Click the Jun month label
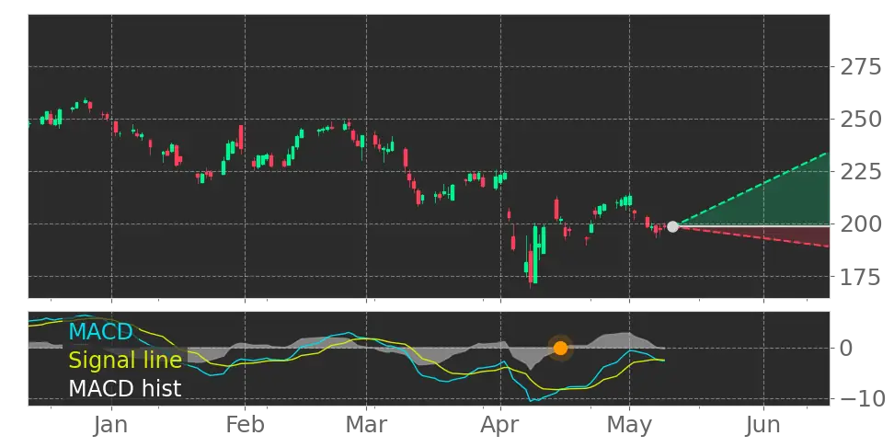This screenshot has height=447, width=894. [763, 425]
